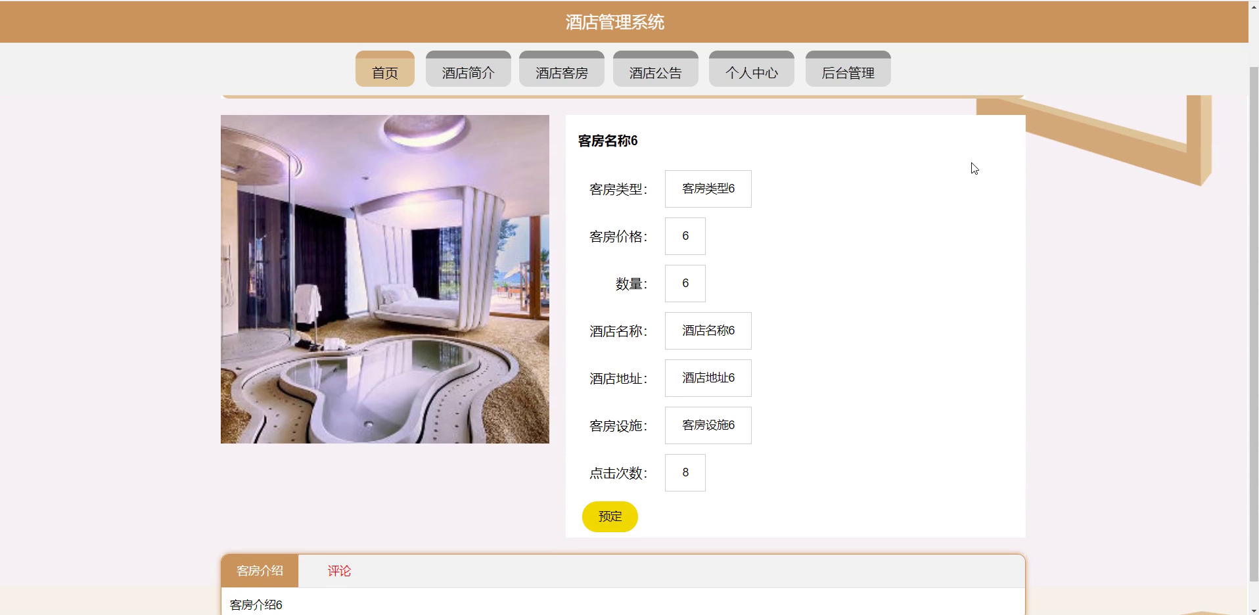Open the 首页 navigation tab
The width and height of the screenshot is (1259, 615).
tap(384, 69)
